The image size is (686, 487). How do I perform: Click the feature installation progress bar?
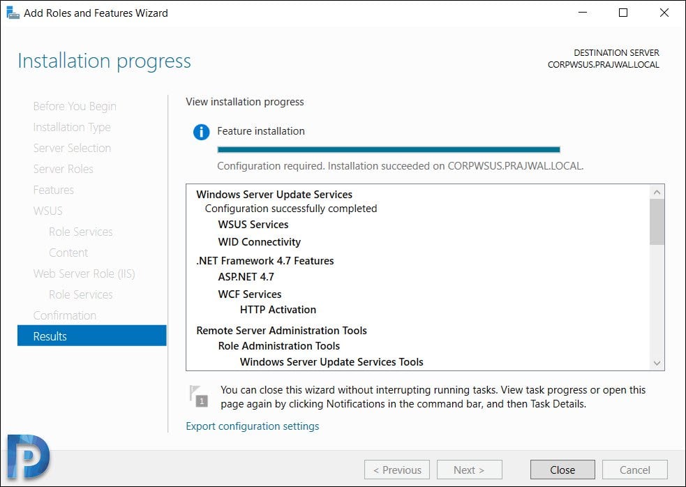coord(389,149)
